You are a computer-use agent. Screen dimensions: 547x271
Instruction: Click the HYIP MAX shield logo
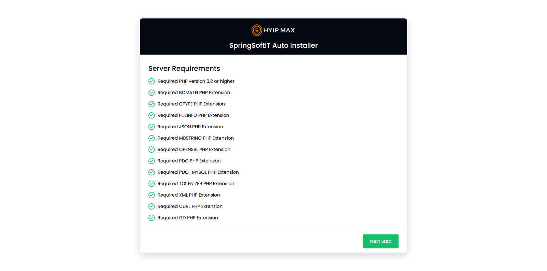click(x=257, y=30)
